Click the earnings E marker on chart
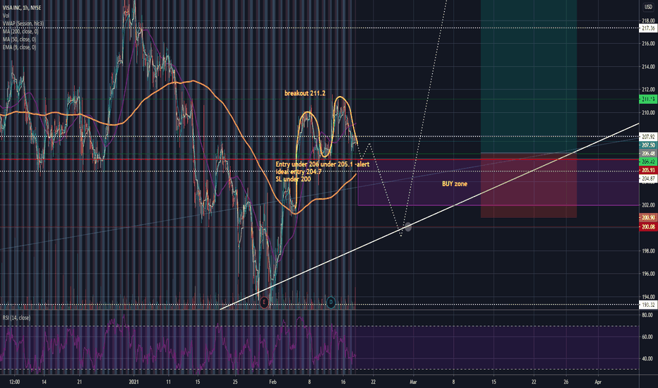The width and height of the screenshot is (658, 388). (264, 302)
